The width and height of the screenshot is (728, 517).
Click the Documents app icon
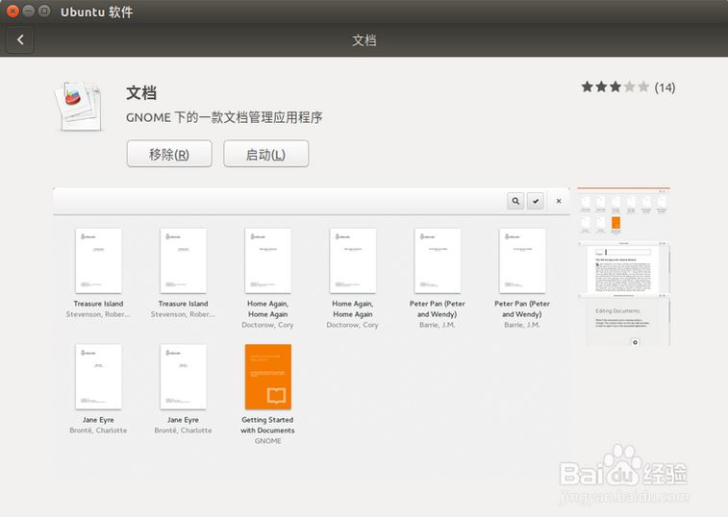pyautogui.click(x=80, y=104)
